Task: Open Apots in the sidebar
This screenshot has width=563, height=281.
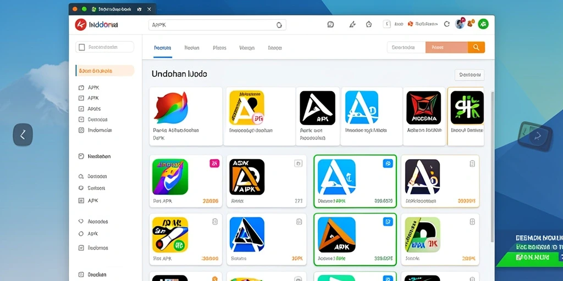Action: 94,109
